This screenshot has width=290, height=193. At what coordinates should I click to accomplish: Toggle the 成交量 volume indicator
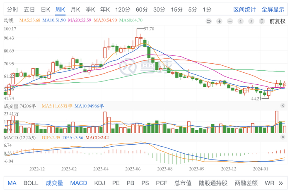point(54,183)
